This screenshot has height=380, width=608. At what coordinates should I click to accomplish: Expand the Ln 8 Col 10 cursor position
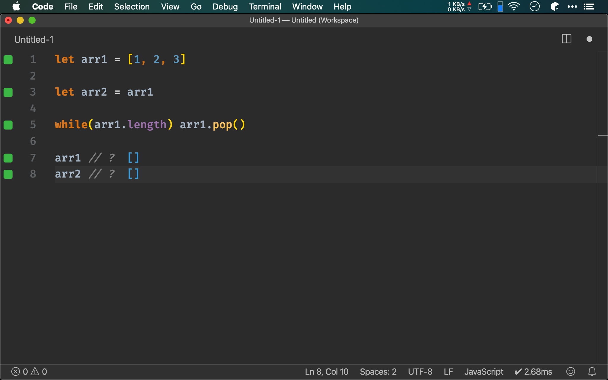[x=327, y=371]
